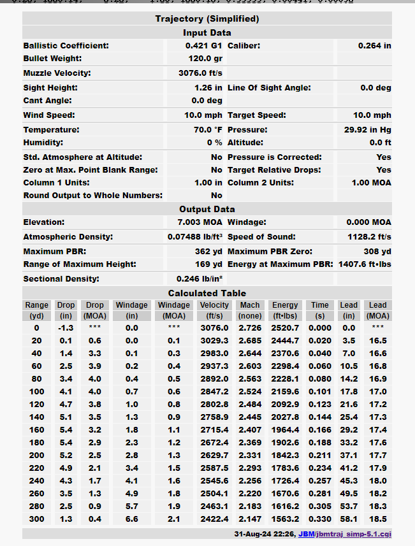
Task: Select range cell 200 in table
Action: [36, 456]
